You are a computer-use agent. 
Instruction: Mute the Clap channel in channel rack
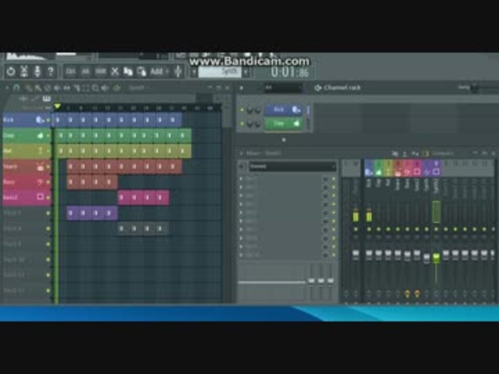242,124
